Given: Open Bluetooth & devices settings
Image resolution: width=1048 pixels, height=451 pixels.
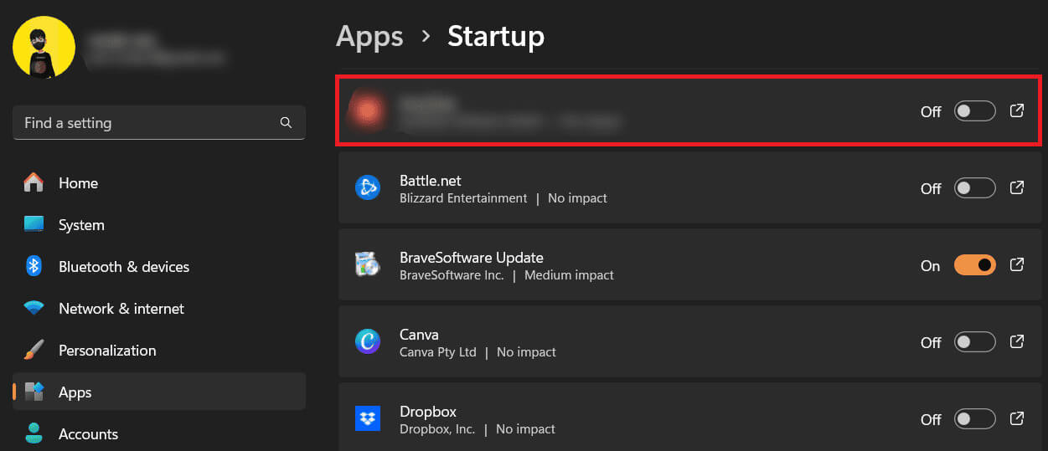Looking at the screenshot, I should coord(123,267).
